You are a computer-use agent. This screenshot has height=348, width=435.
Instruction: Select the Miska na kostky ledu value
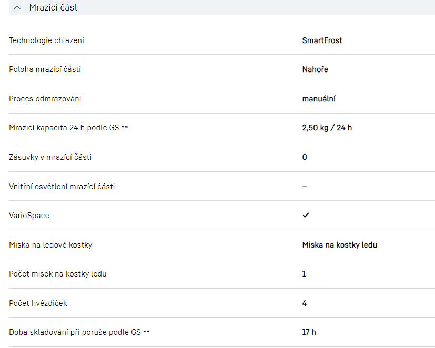339,245
